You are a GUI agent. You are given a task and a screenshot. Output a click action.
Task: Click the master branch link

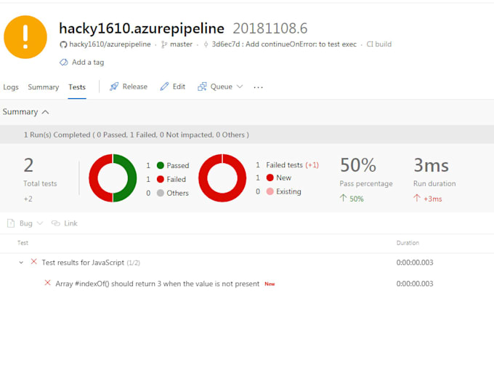coord(181,44)
